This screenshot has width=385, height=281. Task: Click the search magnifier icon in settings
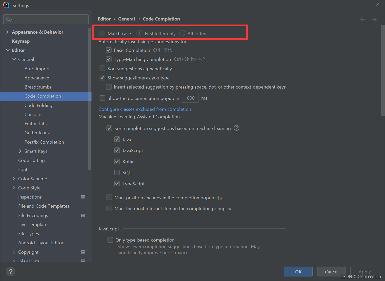(x=9, y=19)
